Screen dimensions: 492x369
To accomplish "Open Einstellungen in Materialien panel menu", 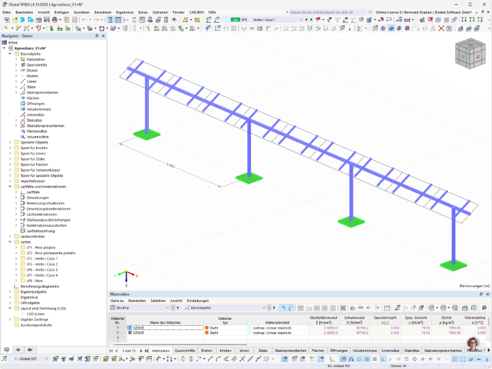I will pyautogui.click(x=197, y=301).
